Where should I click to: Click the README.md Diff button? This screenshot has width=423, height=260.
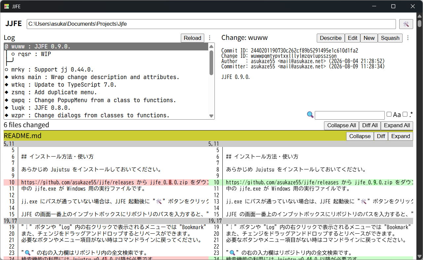coord(381,136)
